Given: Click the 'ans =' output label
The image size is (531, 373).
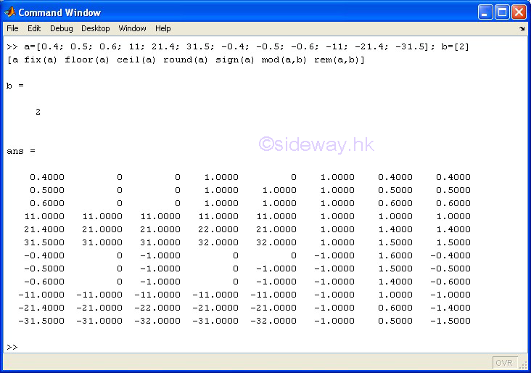Looking at the screenshot, I should click(x=21, y=151).
